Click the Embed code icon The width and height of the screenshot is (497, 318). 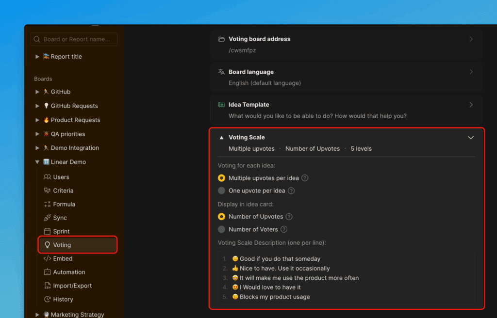pos(47,258)
